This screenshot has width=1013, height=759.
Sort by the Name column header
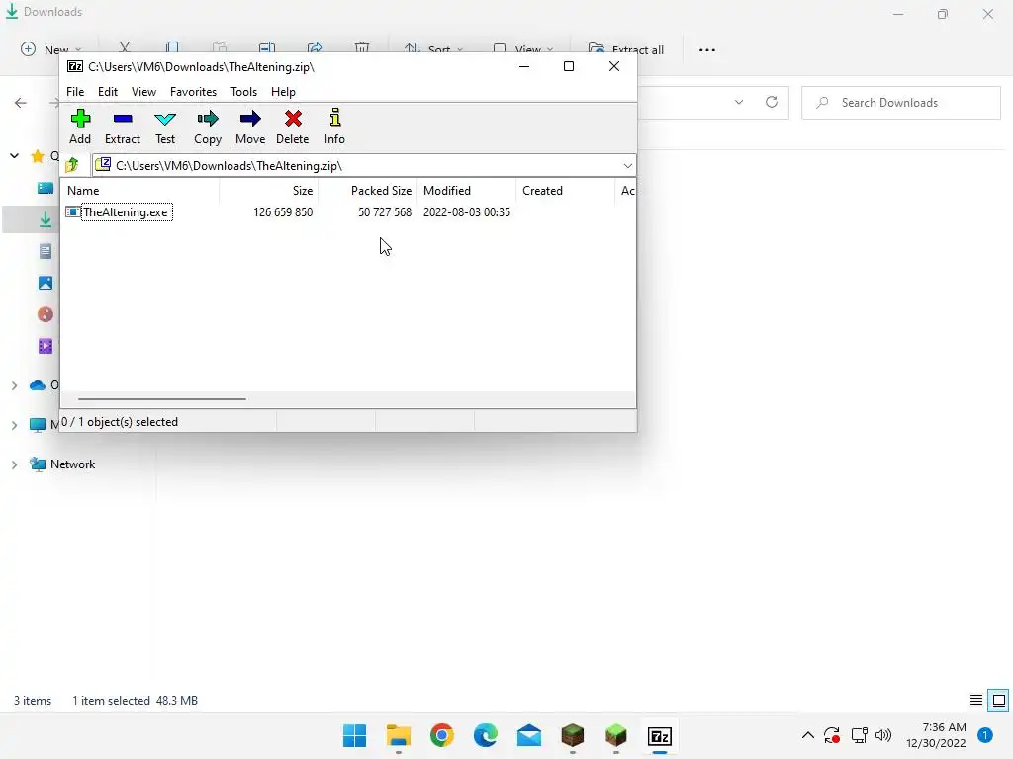[83, 191]
